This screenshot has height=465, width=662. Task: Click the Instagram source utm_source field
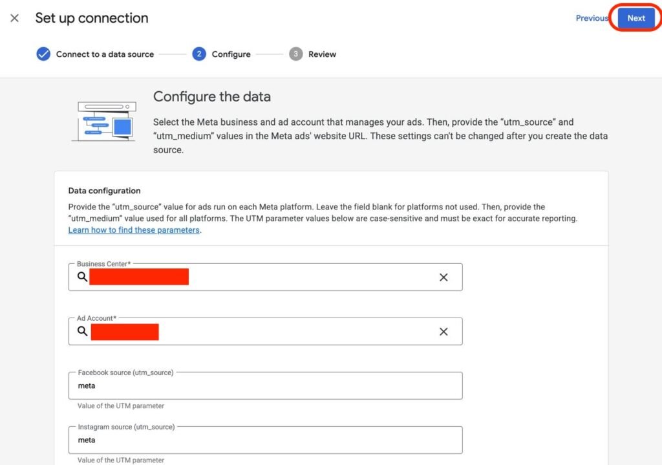265,440
